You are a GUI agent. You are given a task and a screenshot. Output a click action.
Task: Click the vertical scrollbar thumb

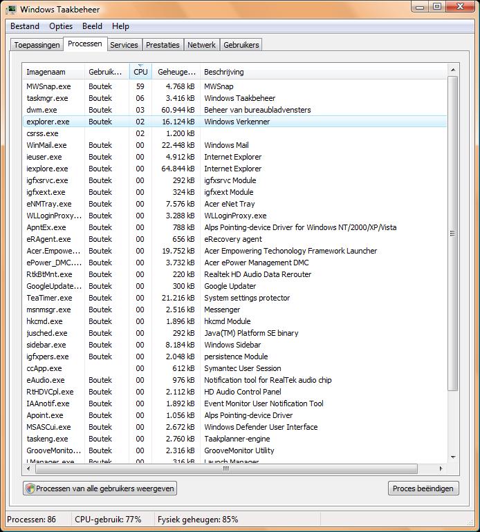[453, 234]
